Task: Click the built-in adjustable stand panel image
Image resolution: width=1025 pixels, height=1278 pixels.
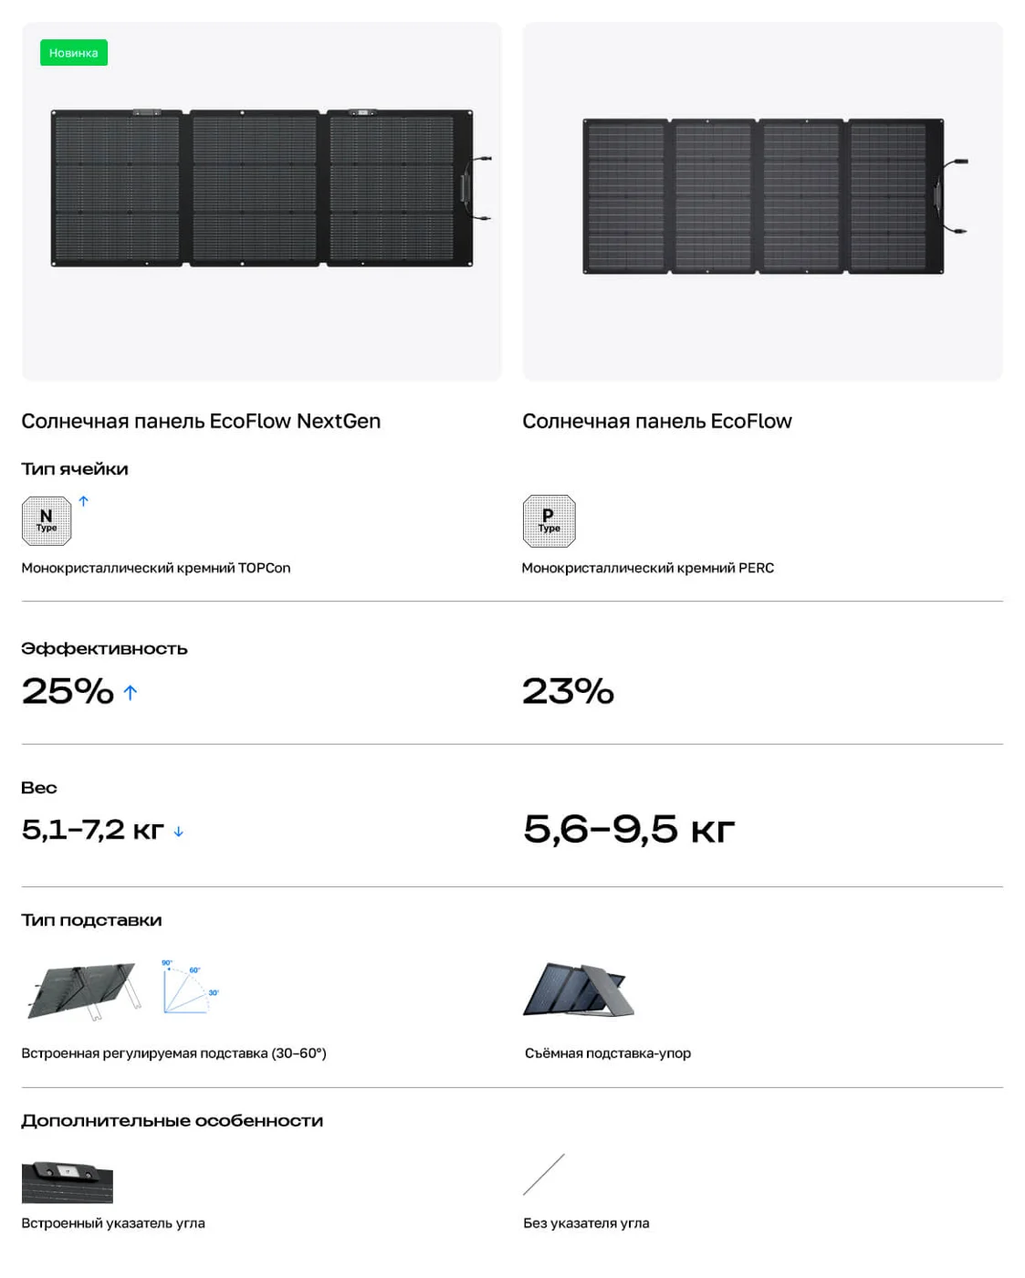Action: [84, 990]
